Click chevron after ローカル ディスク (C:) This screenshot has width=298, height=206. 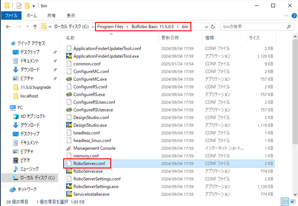[93, 26]
